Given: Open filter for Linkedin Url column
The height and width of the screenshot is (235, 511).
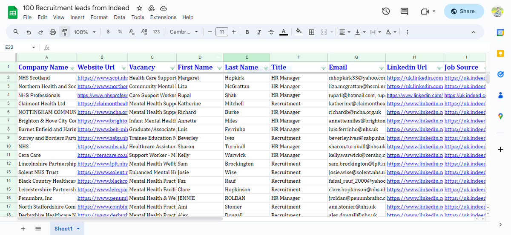Looking at the screenshot, I should (x=439, y=68).
